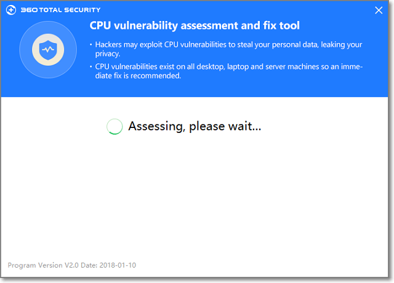
Task: Click the "360 TOTAL SECURITY" title text
Action: 60,10
